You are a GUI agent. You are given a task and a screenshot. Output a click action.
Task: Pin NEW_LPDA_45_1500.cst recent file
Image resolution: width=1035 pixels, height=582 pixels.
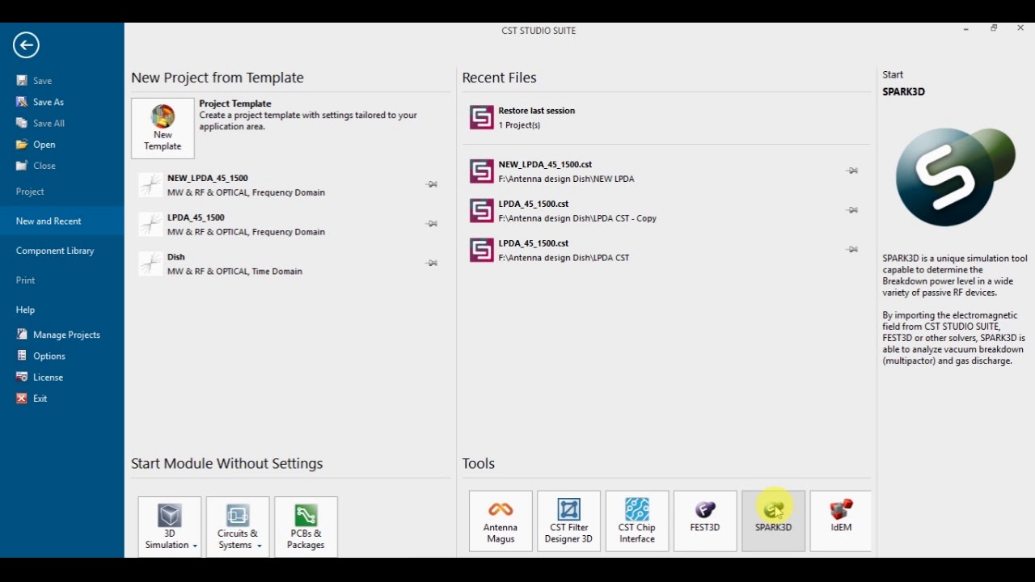tap(851, 171)
